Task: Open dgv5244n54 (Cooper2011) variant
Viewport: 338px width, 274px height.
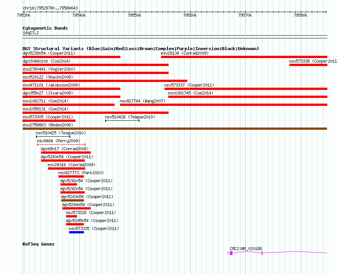Action: 88,205
